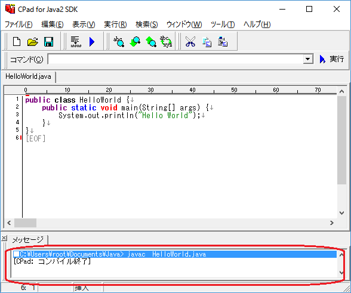351x293 pixels.
Task: Open a file using the yellow folder icon
Action: [x=33, y=42]
